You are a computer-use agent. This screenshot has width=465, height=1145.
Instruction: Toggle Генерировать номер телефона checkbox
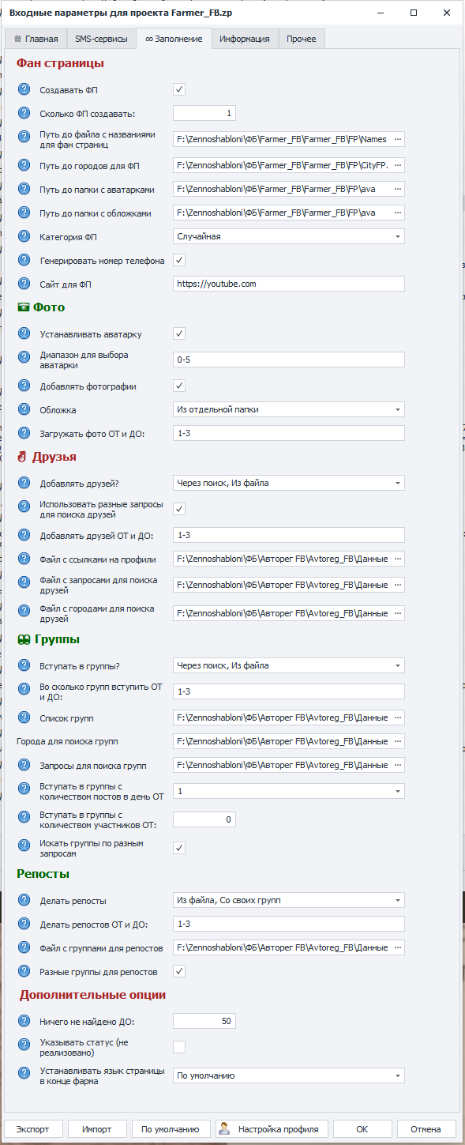click(179, 260)
